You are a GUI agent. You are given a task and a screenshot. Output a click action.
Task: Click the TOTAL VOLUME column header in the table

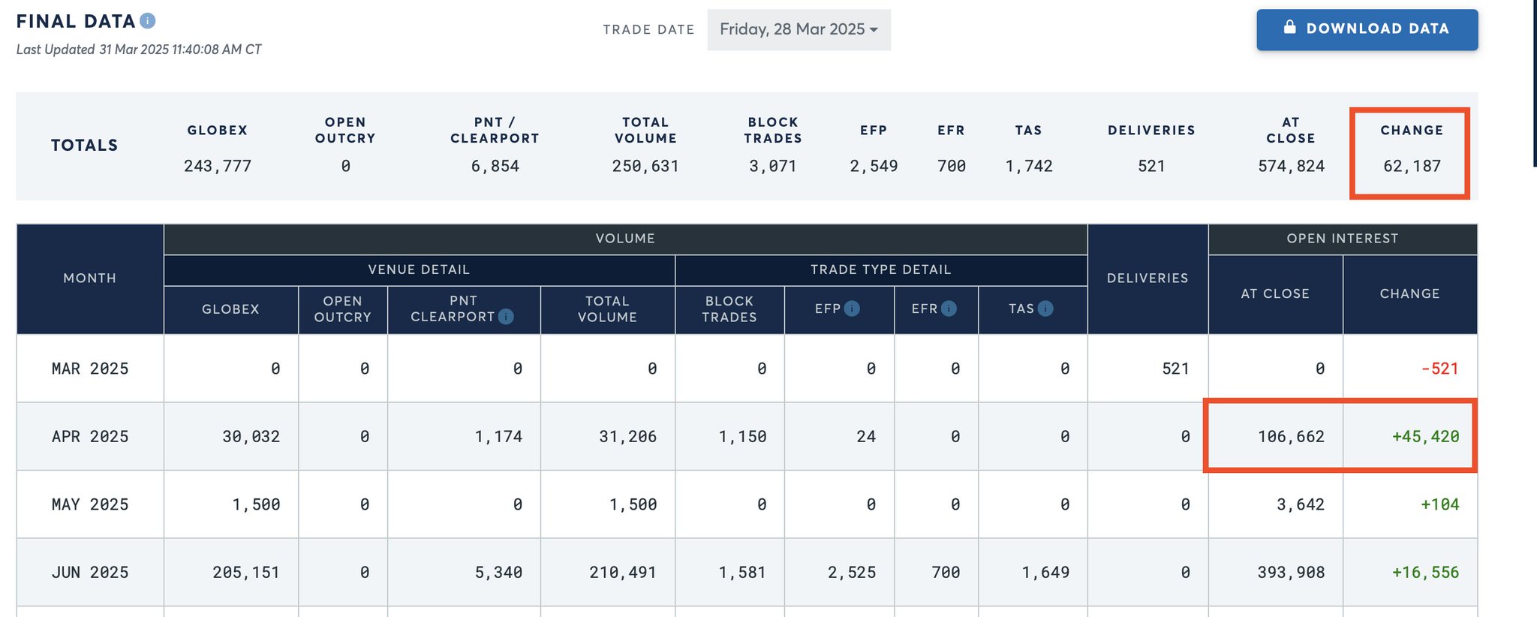coord(607,309)
